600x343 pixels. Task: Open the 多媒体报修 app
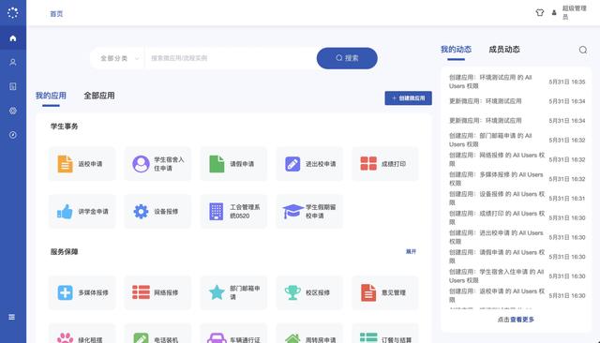click(x=82, y=292)
